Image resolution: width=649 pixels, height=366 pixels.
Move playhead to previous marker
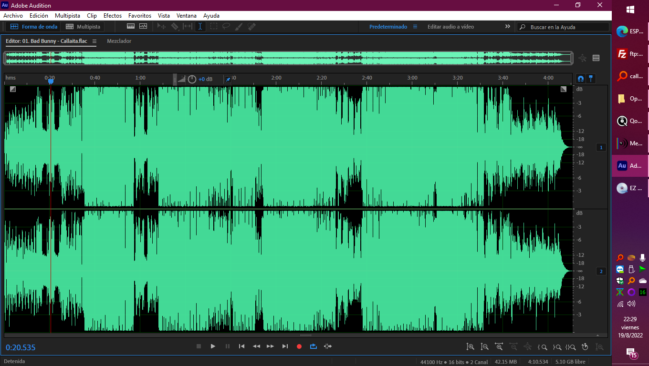241,346
